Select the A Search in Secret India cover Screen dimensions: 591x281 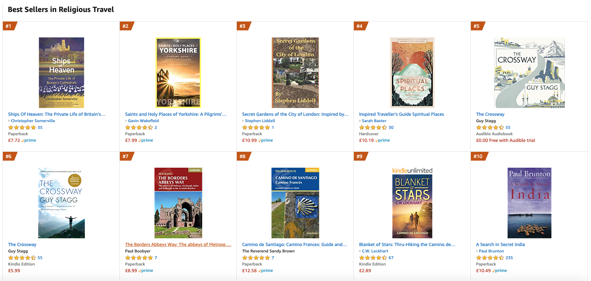coord(529,203)
